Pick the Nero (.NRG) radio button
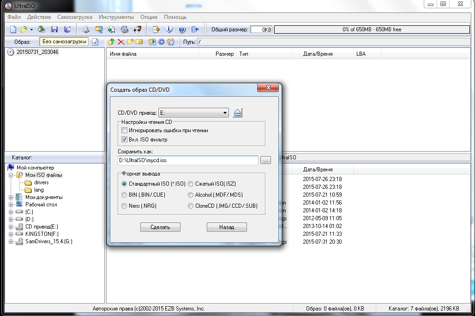The width and height of the screenshot is (475, 316). [124, 206]
